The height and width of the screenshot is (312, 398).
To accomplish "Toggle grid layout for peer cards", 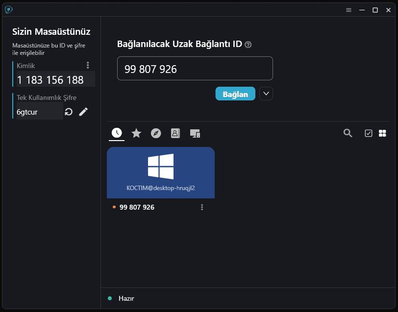I will pyautogui.click(x=382, y=133).
